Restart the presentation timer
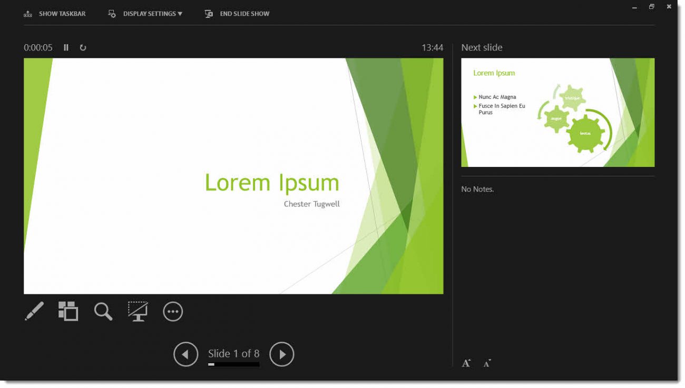This screenshot has height=388, width=685. pos(83,47)
